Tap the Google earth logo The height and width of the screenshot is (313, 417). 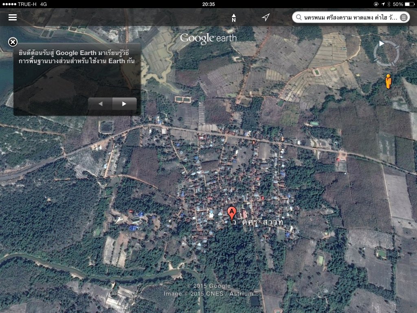[208, 38]
